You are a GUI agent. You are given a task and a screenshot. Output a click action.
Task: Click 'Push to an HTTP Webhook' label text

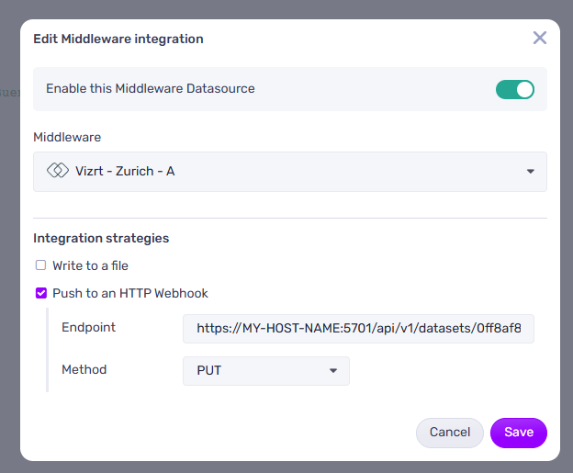coord(130,294)
